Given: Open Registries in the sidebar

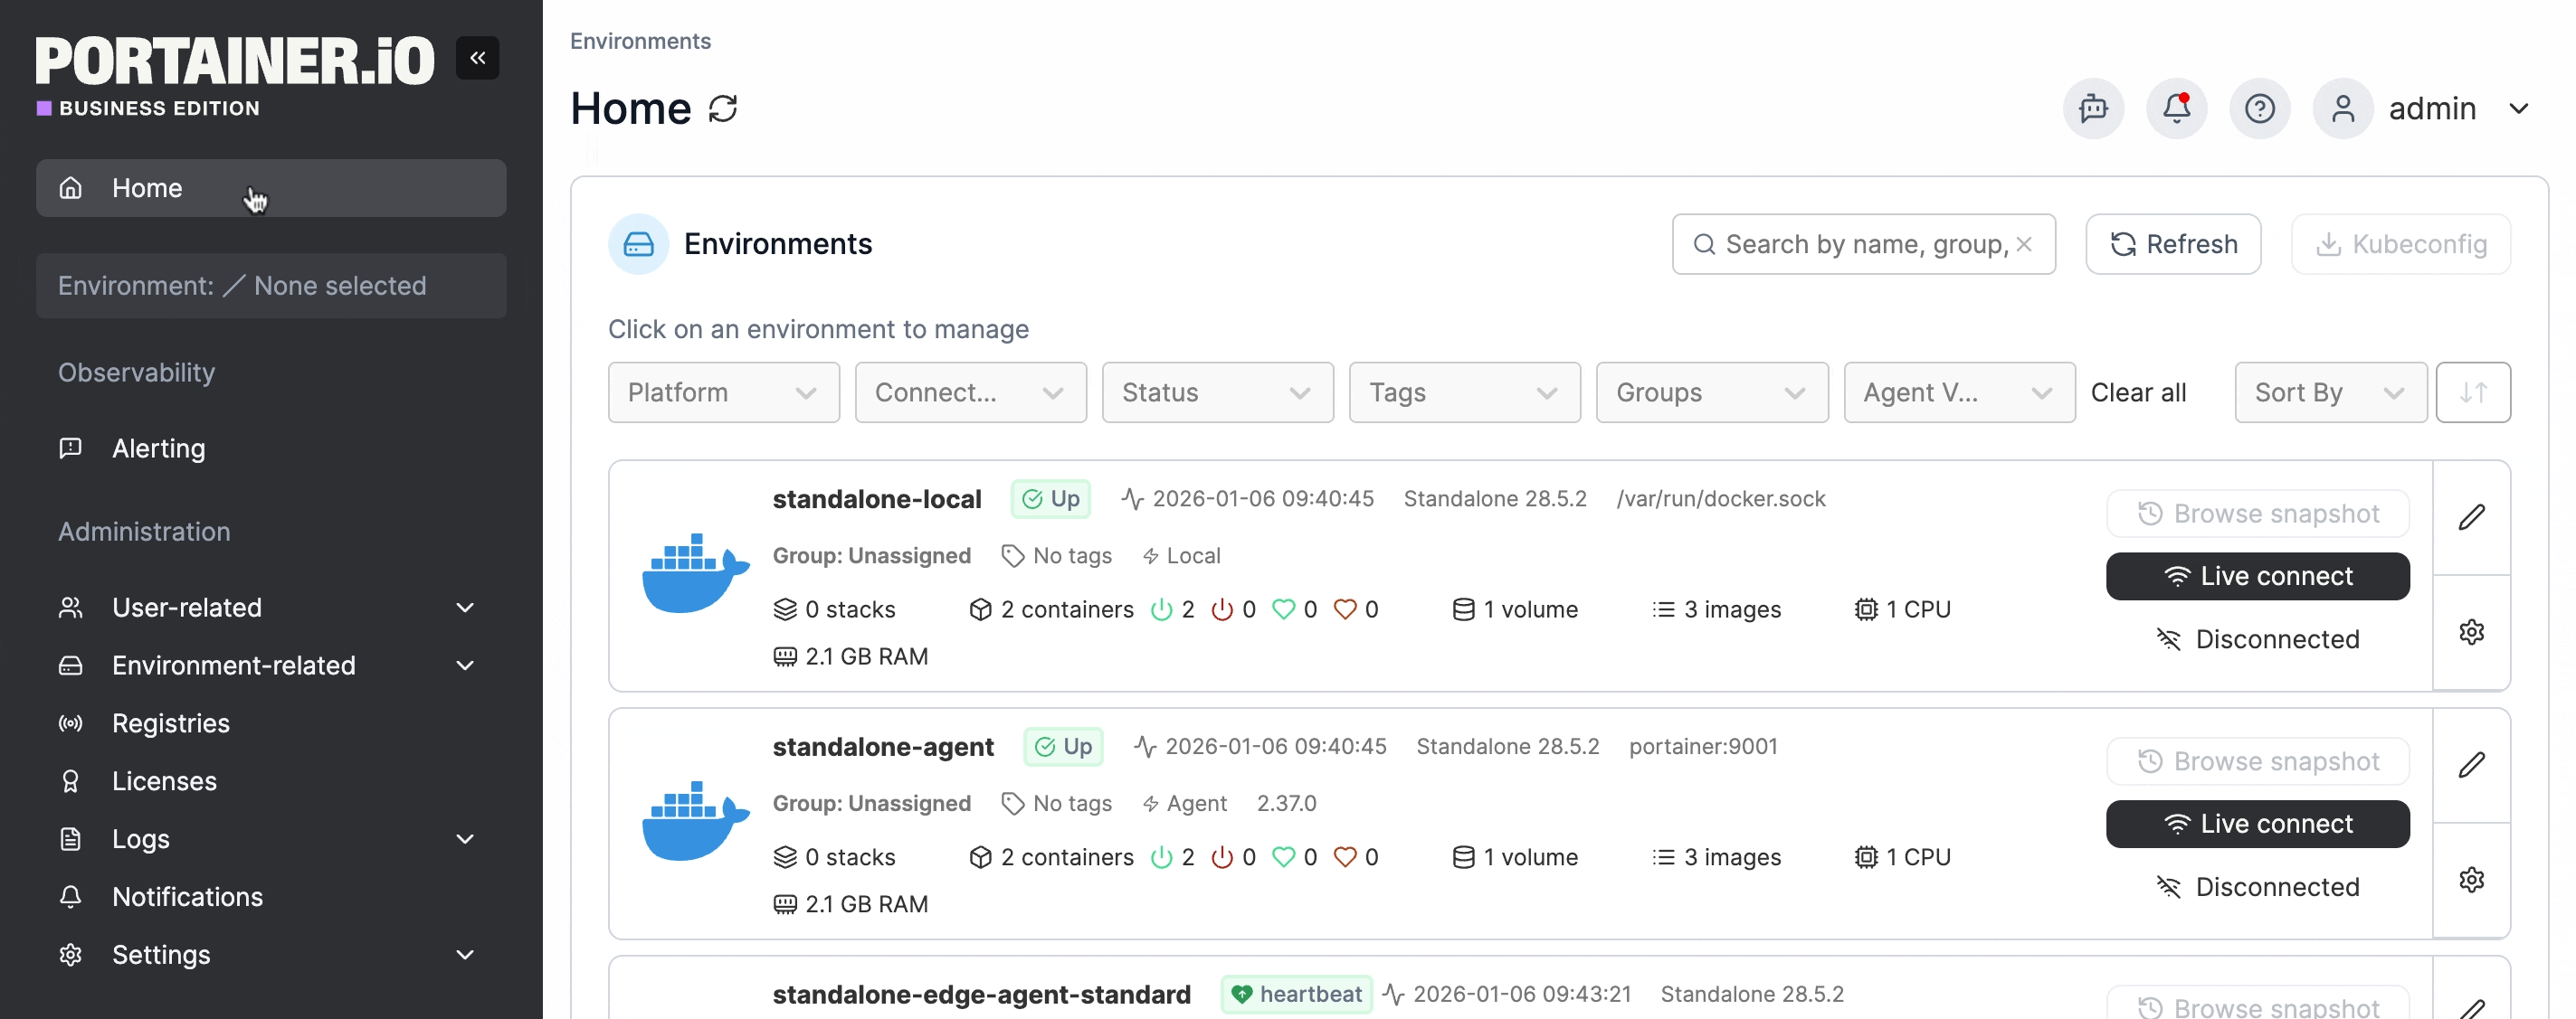Looking at the screenshot, I should pos(171,723).
